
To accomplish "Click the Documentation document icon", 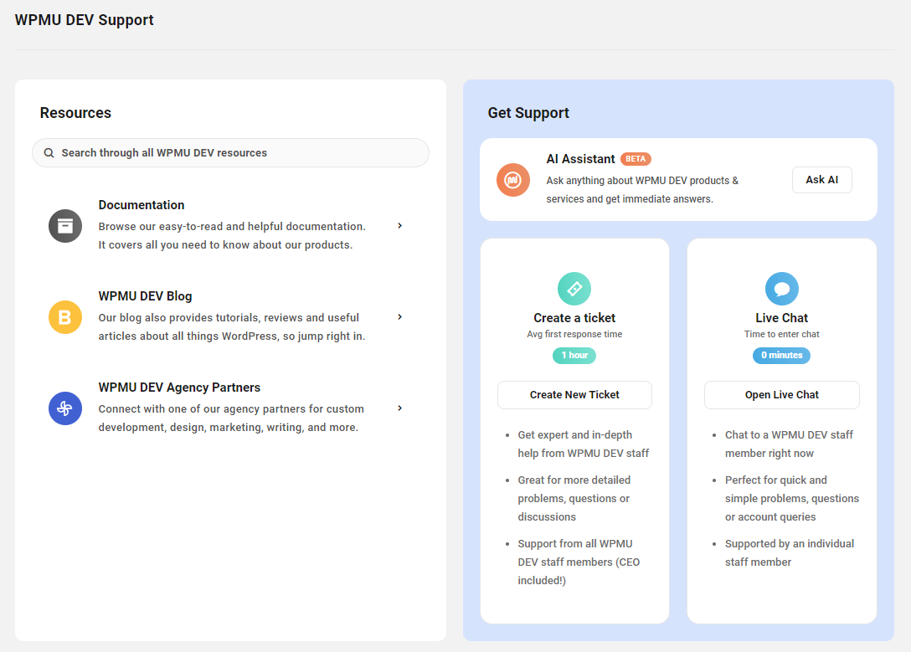I will (x=64, y=225).
